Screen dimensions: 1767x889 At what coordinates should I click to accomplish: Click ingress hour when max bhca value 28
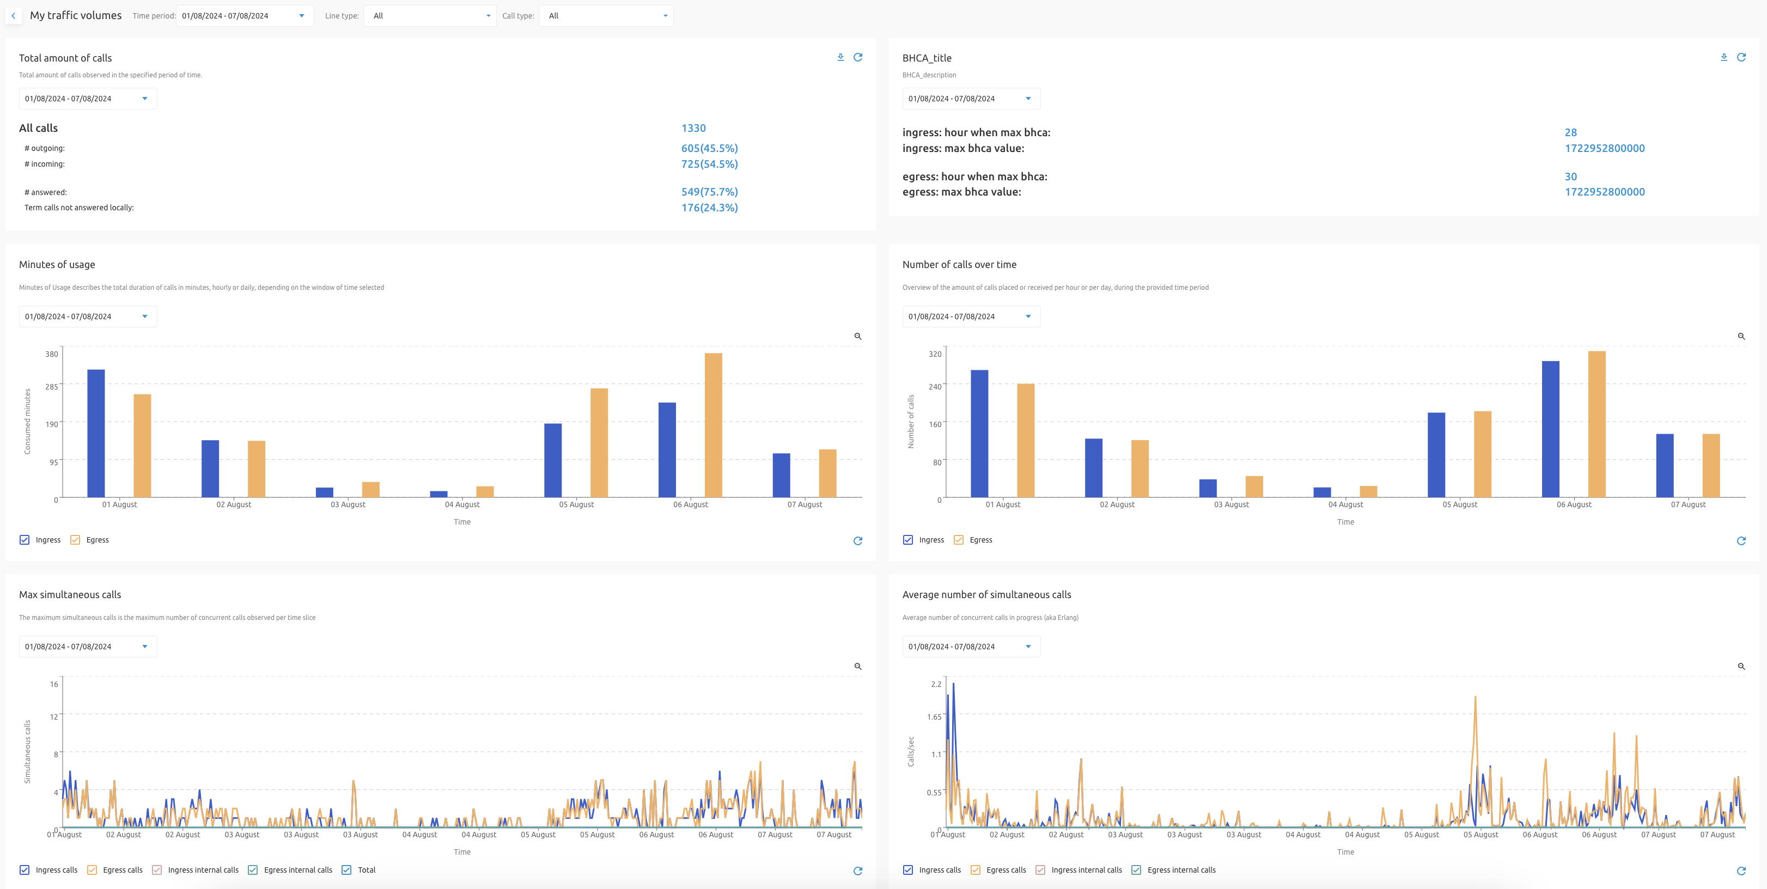[1571, 132]
